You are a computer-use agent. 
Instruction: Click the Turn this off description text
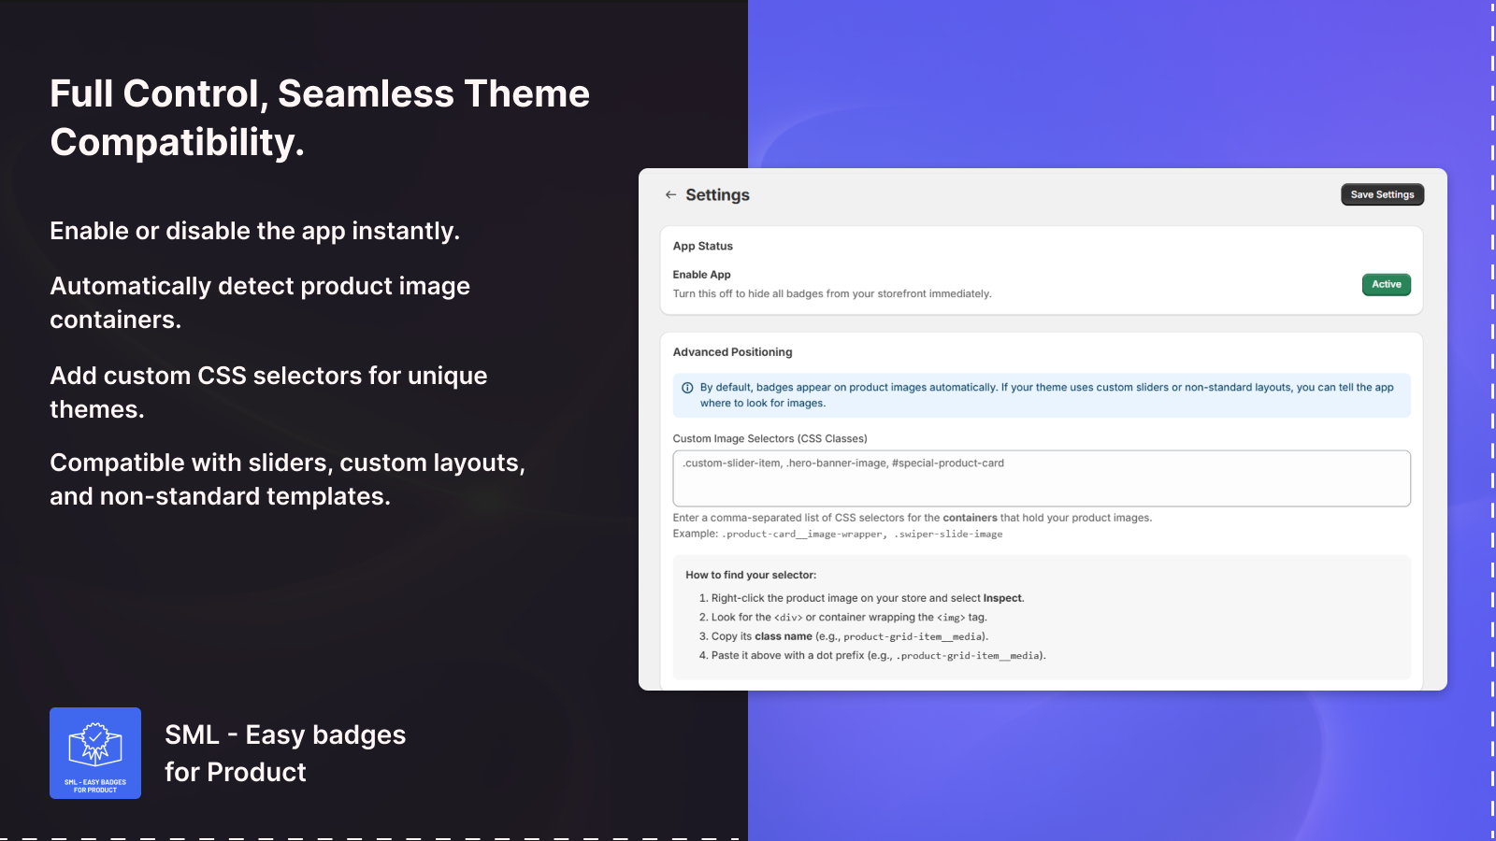831,293
